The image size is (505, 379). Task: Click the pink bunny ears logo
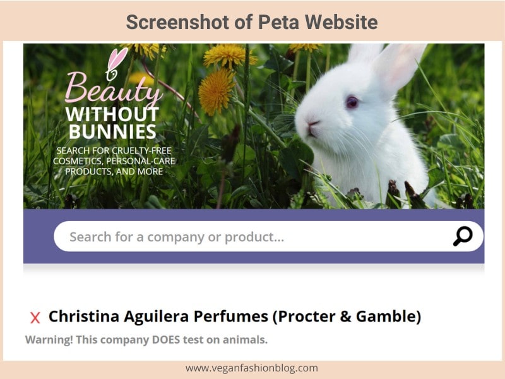coord(116,64)
